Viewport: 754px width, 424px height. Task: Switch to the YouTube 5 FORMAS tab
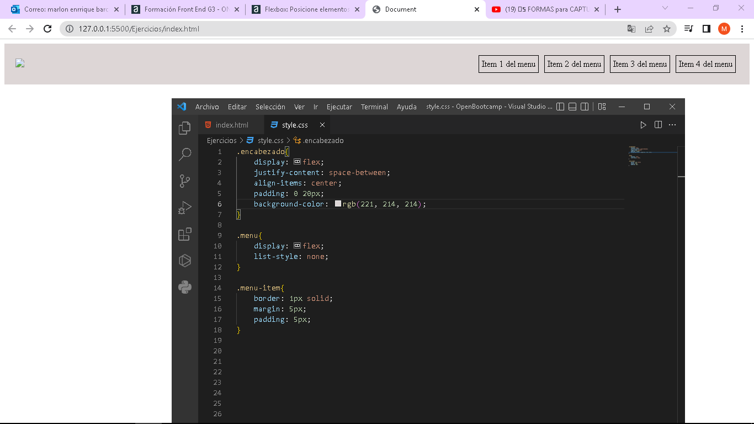point(545,9)
